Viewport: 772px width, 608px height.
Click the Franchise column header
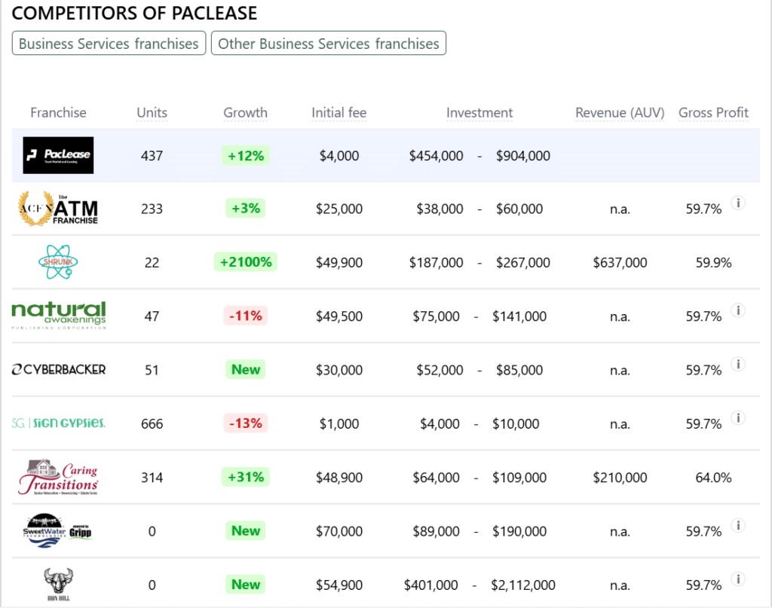click(58, 113)
